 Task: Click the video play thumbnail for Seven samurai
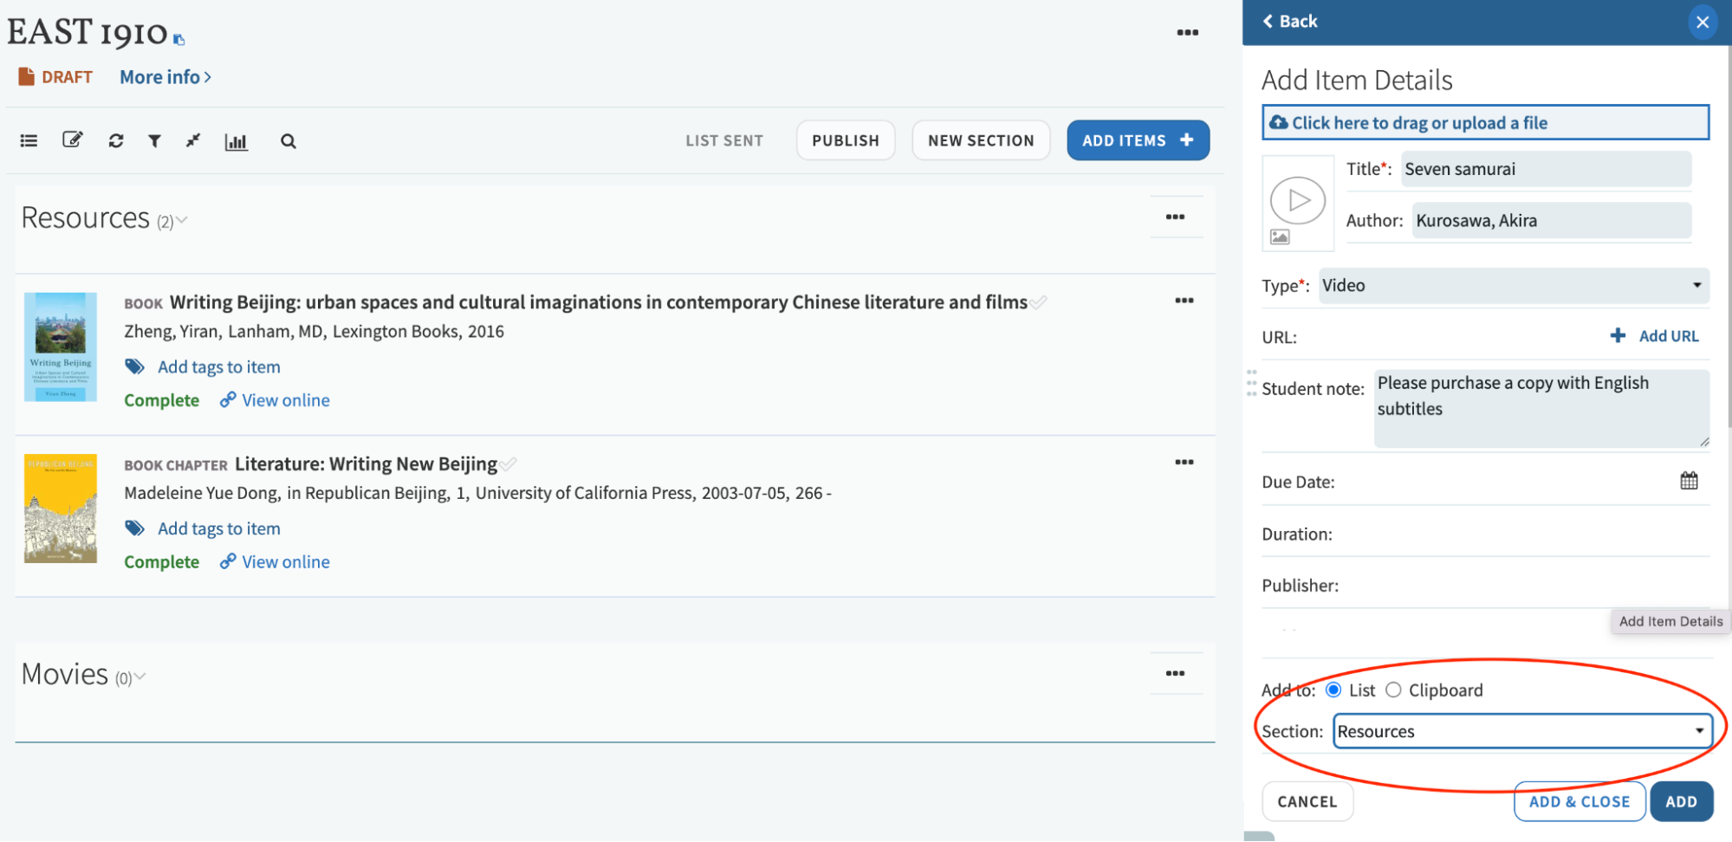coord(1297,200)
